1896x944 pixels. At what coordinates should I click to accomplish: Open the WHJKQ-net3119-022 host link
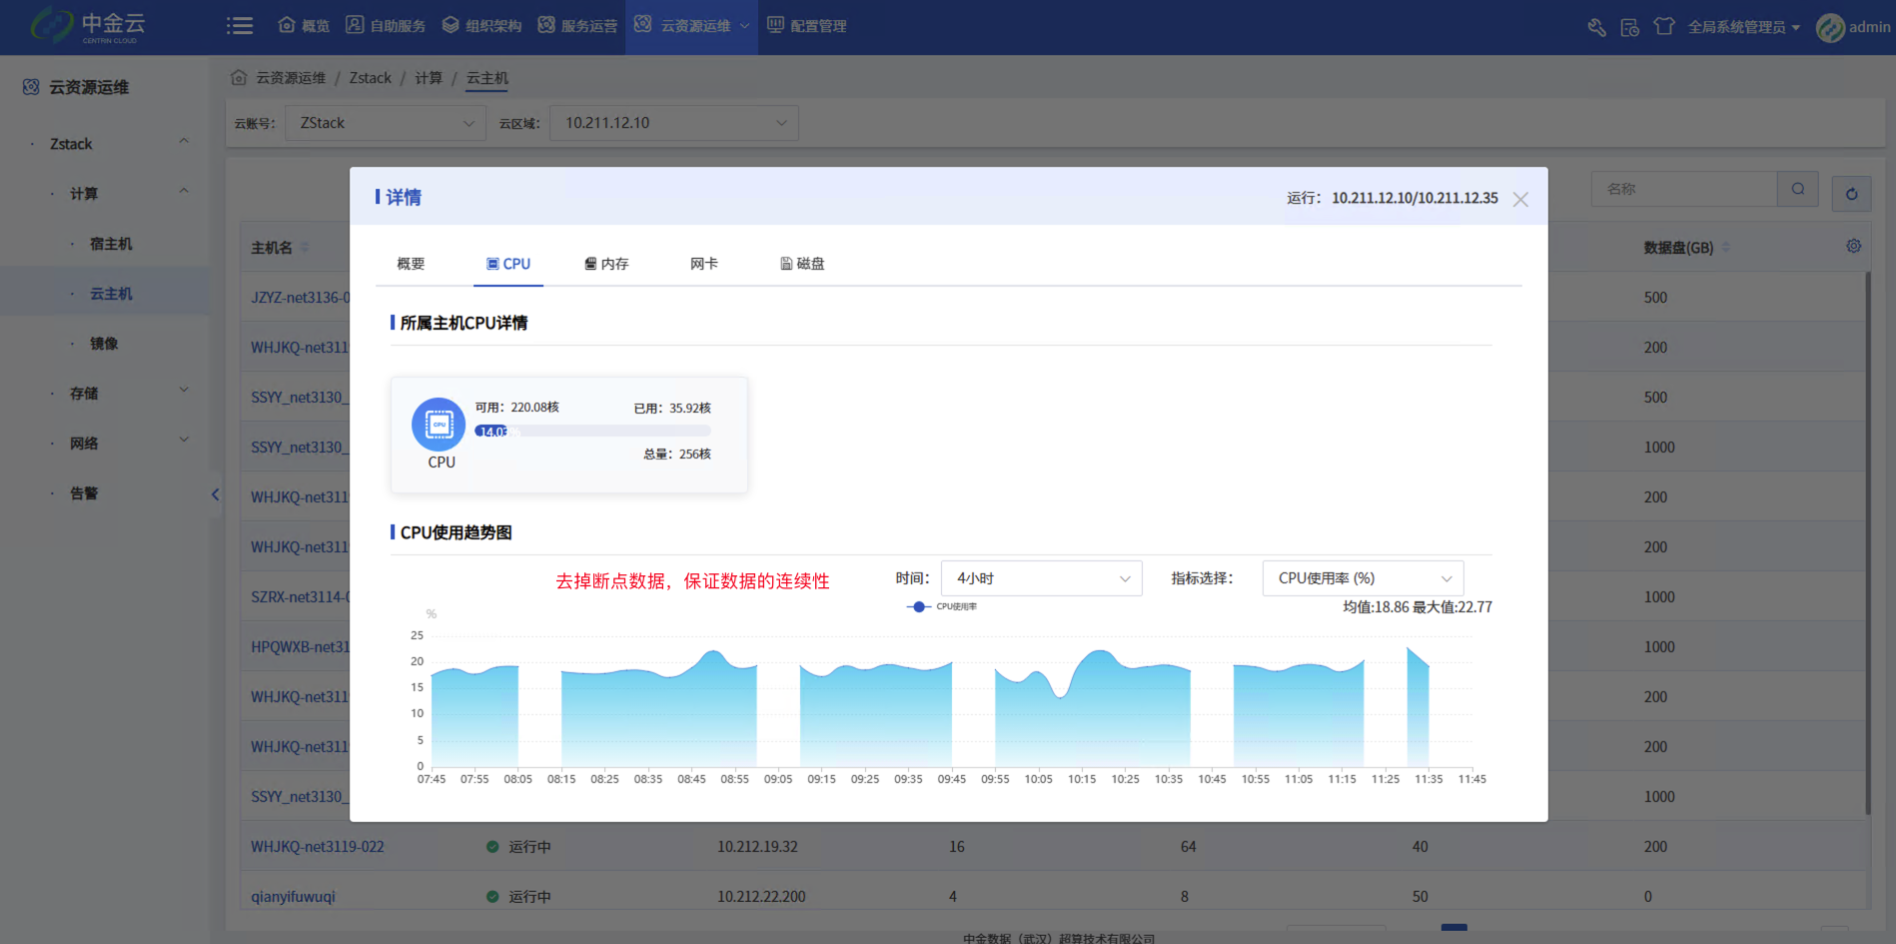[x=318, y=847]
